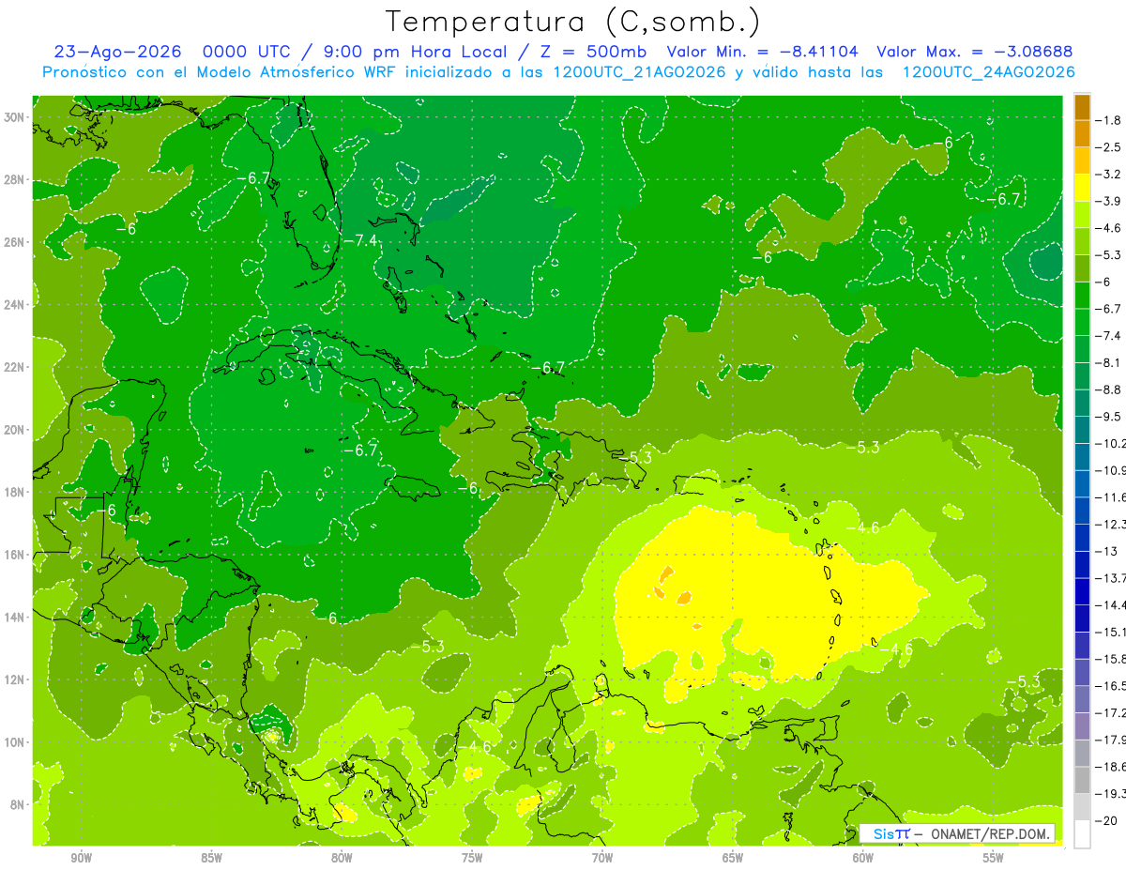This screenshot has height=870, width=1126.
Task: Click the colorbar tick label "-3.9"
Action: [x=1109, y=201]
